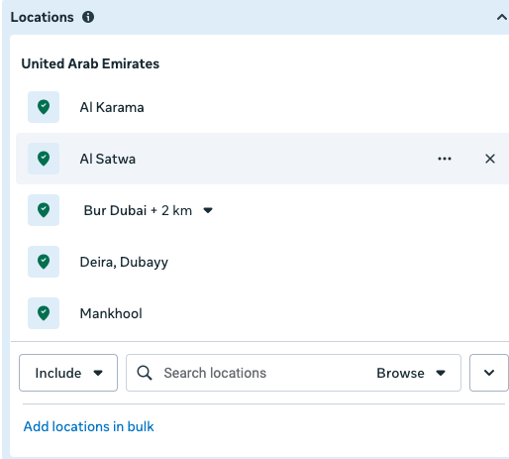Click the Locations info icon
The image size is (509, 459).
tap(88, 17)
